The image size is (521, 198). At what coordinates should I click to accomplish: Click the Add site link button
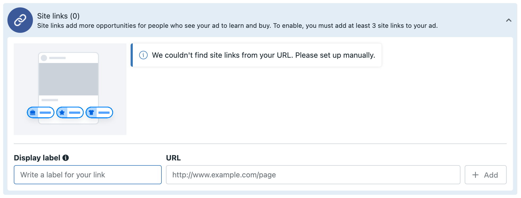485,175
